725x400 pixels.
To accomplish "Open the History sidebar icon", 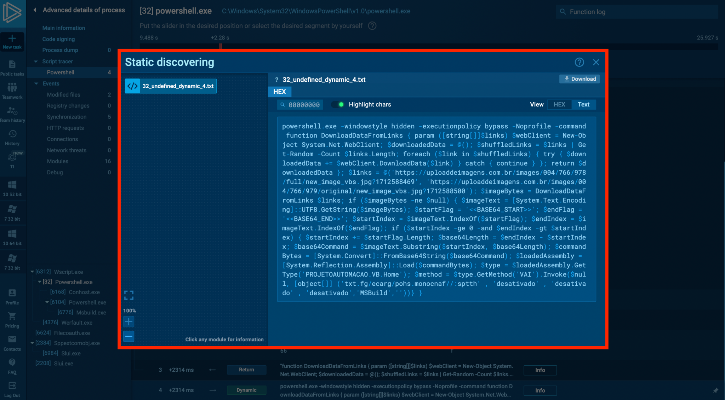I will click(12, 134).
